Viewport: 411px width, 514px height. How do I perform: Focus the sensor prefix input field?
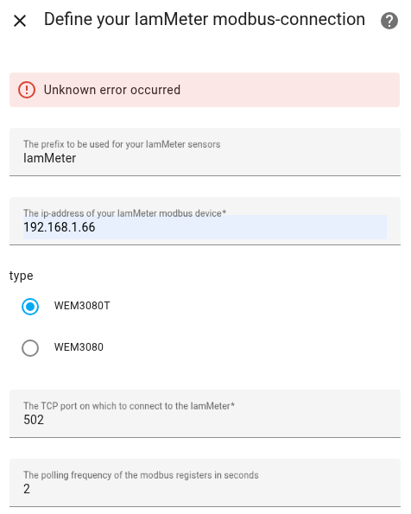[205, 152]
